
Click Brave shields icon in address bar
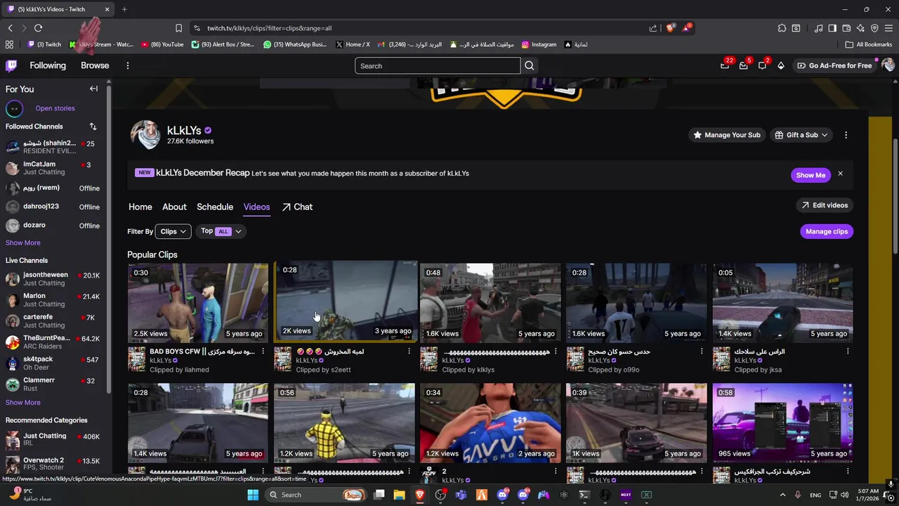click(671, 28)
